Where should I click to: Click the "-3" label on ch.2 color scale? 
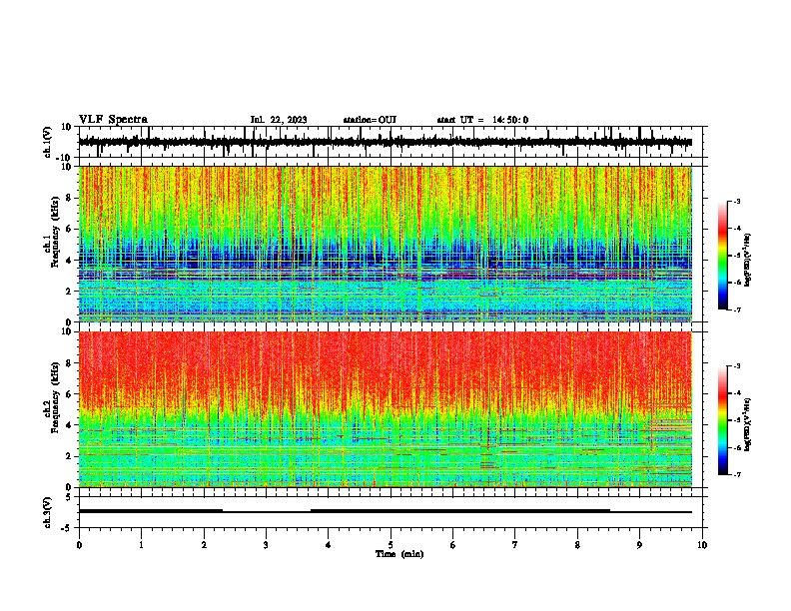[x=737, y=366]
